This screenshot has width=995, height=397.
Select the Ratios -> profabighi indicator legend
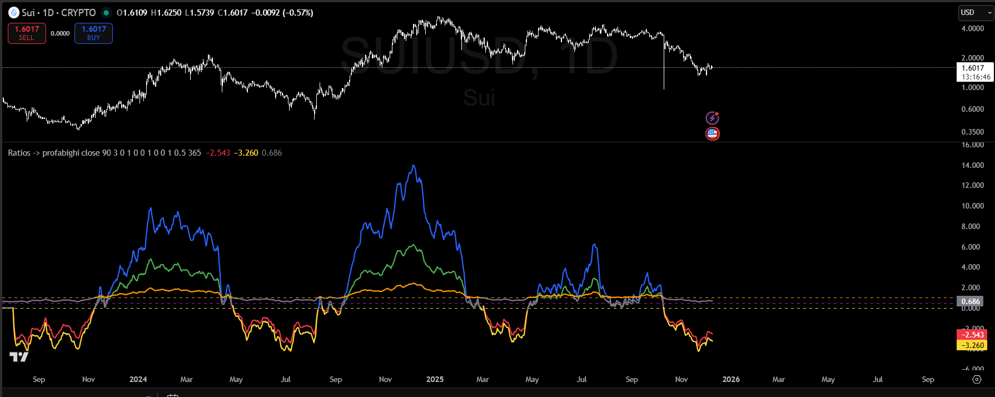coord(105,152)
